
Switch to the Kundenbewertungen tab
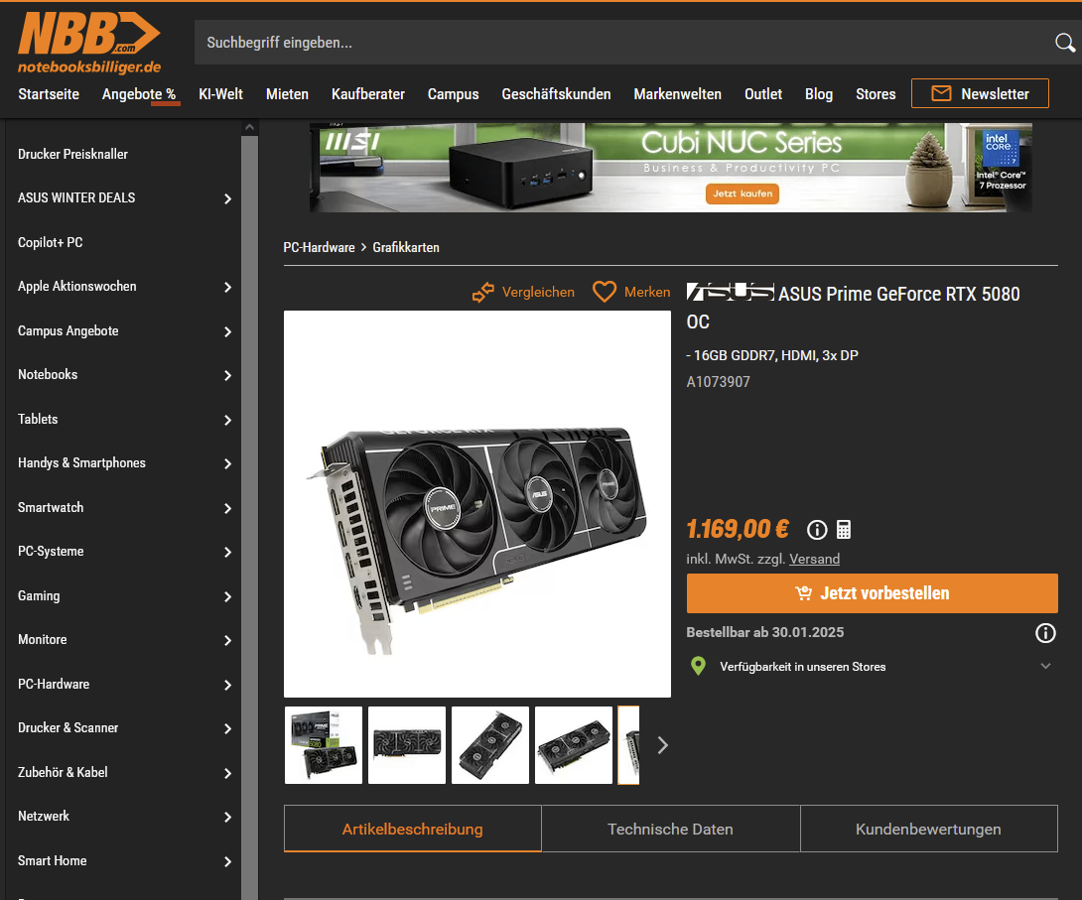(x=928, y=829)
